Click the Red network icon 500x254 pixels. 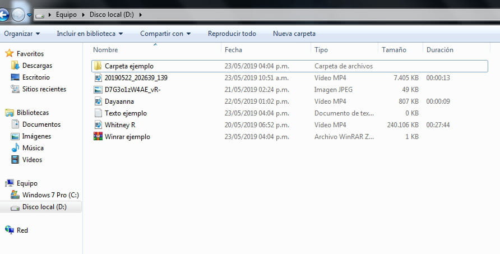(9, 230)
